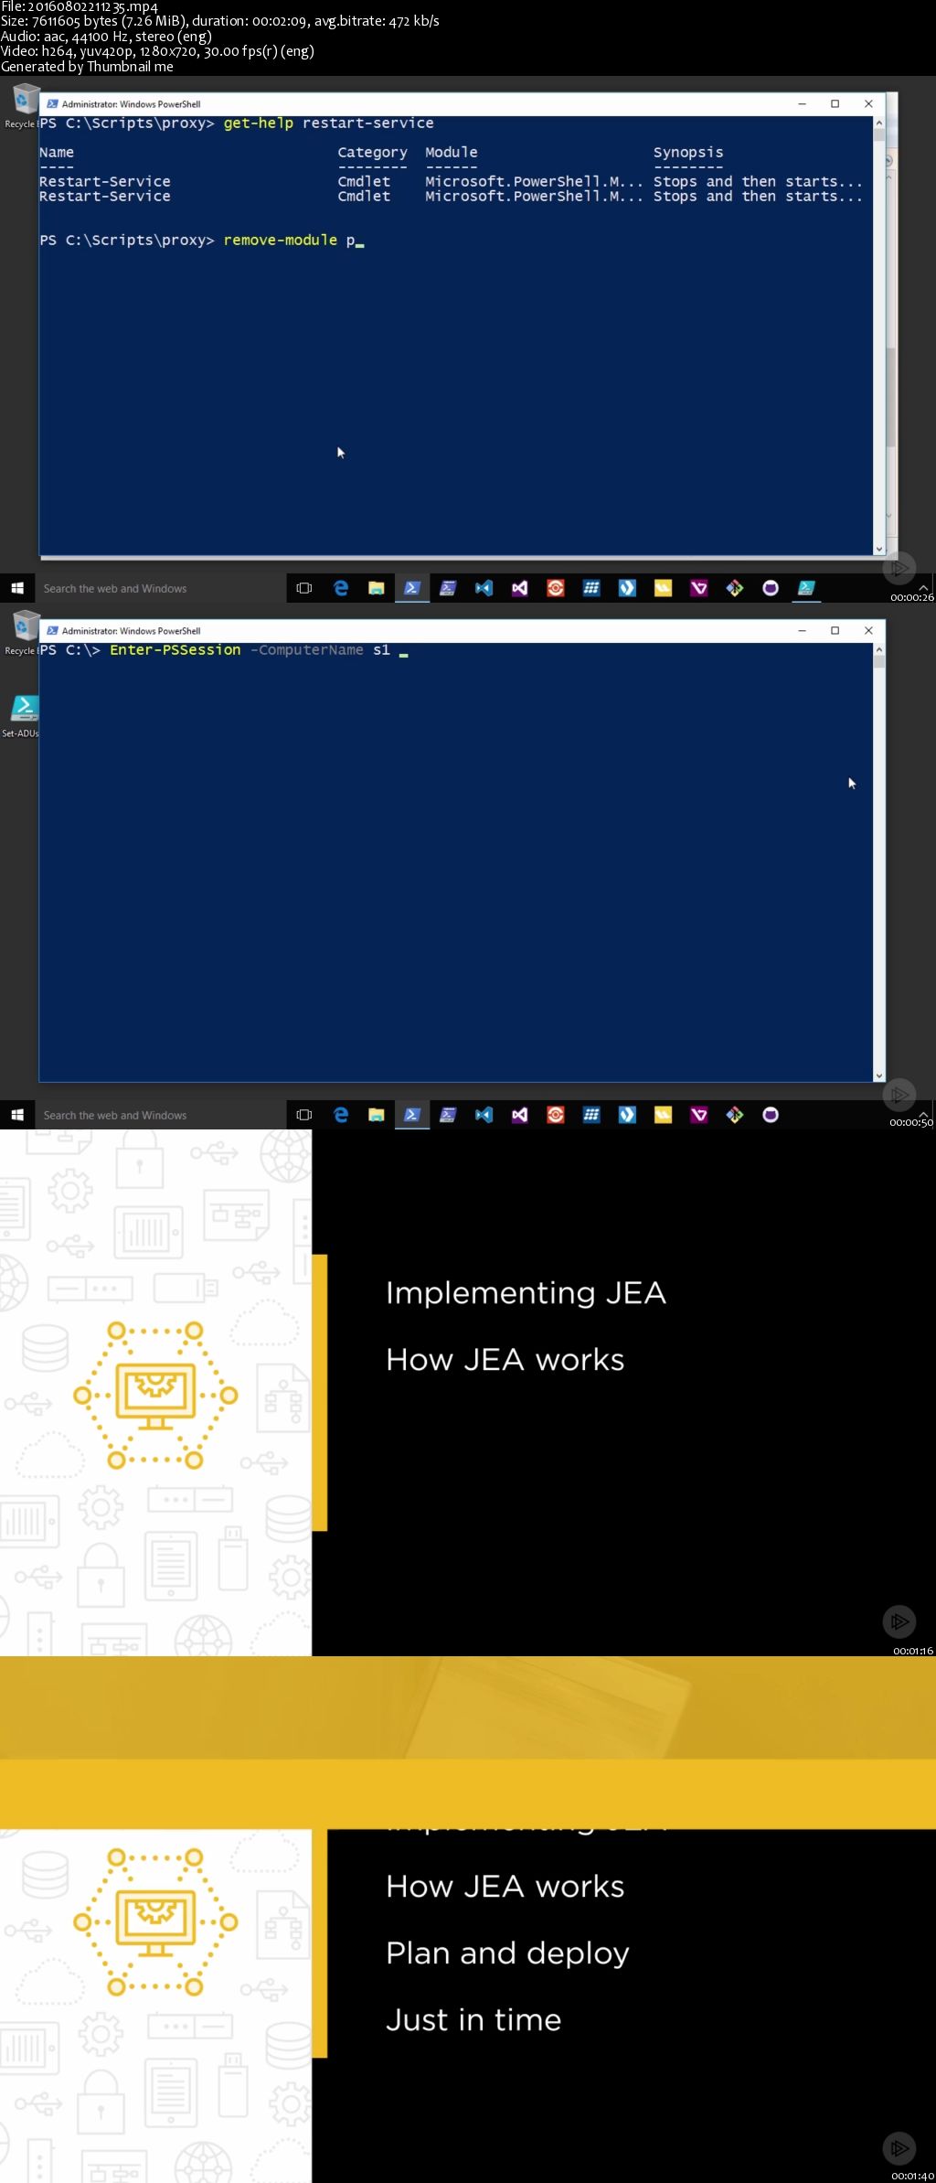Screen dimensions: 936x2183
Task: Focus search box in second frame taskbar
Action: (160, 1115)
